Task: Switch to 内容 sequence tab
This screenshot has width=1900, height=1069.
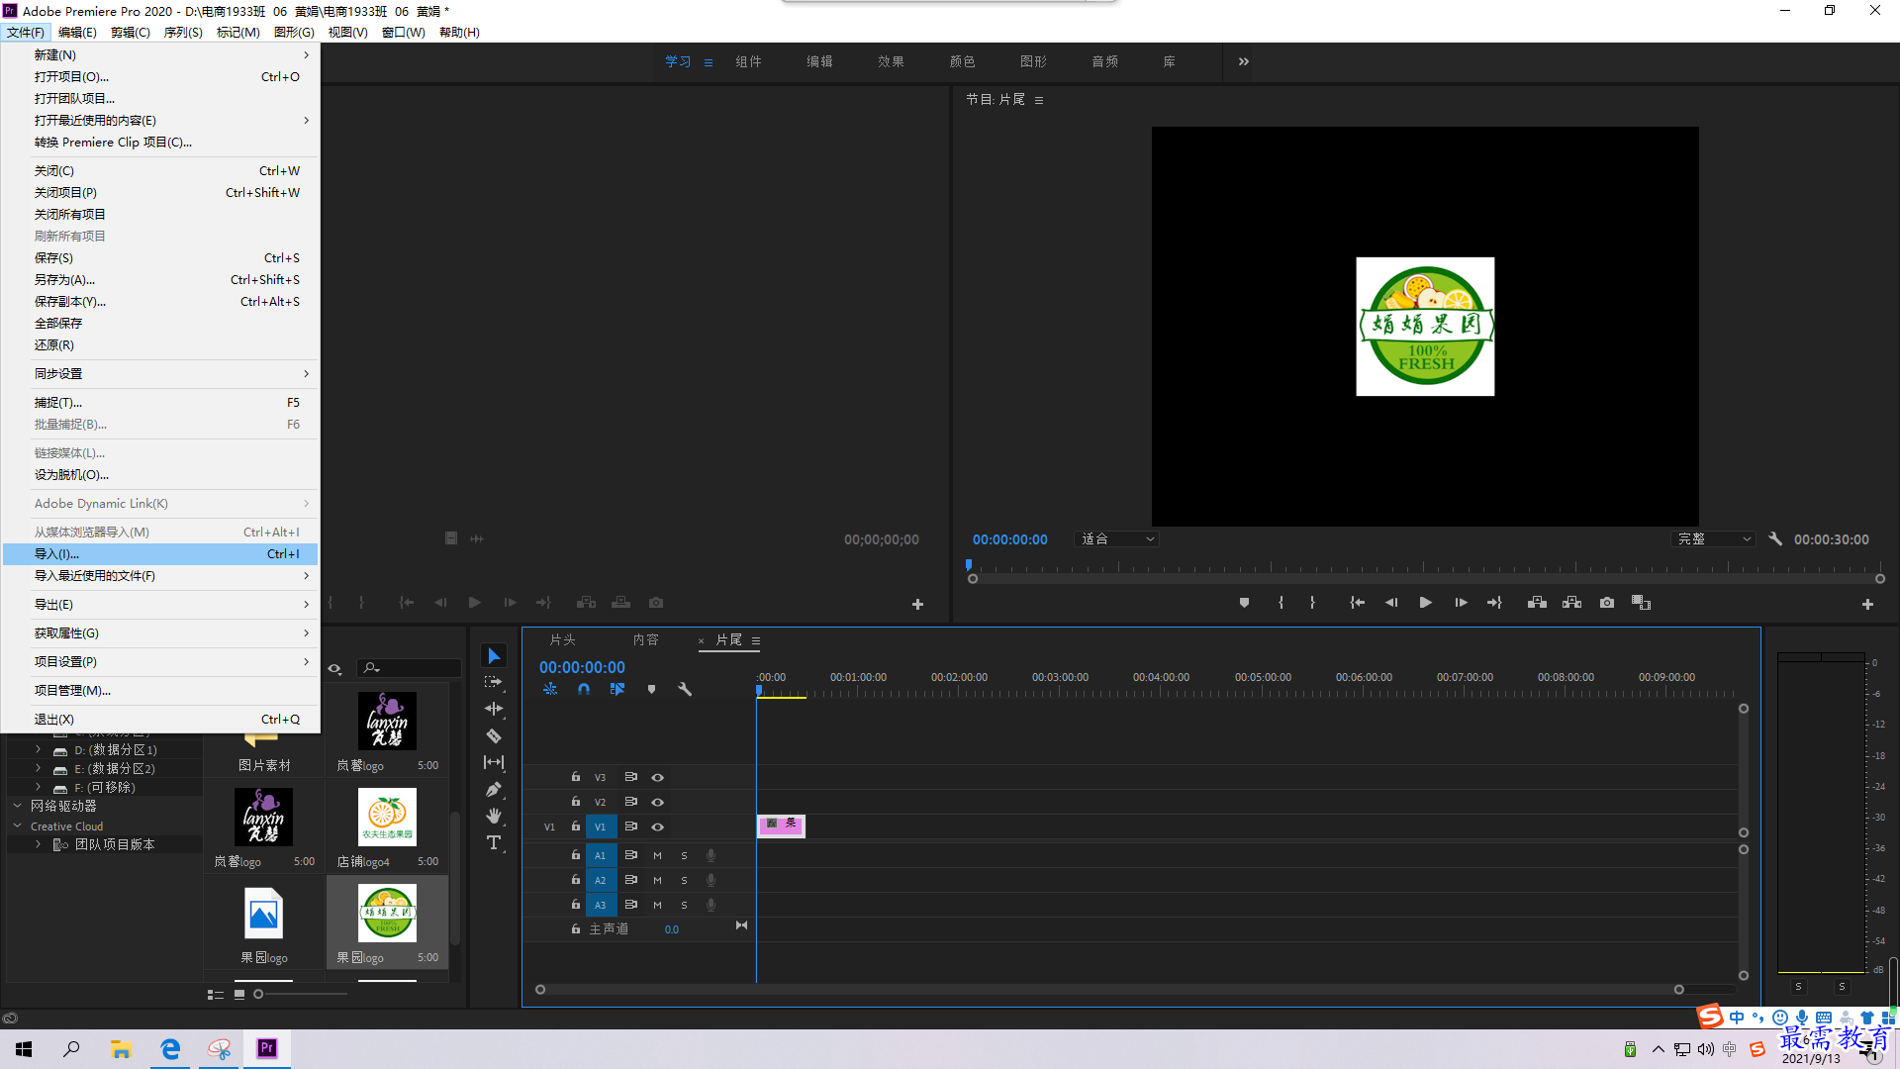Action: (x=645, y=640)
